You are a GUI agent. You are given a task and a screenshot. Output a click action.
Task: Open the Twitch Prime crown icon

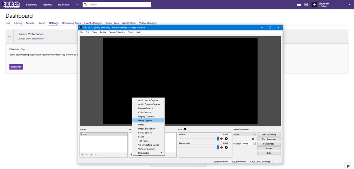[299, 5]
